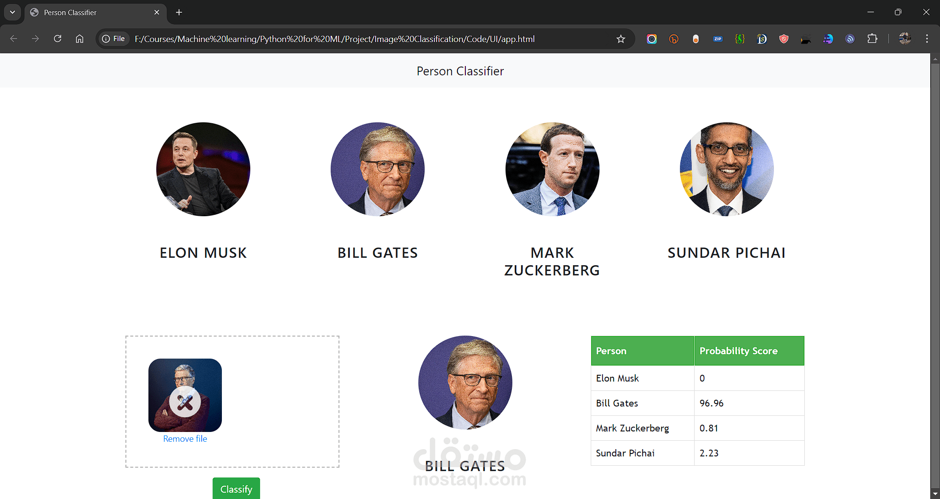Click the Person Classifier page title
Viewport: 940px width, 499px height.
[x=460, y=71]
